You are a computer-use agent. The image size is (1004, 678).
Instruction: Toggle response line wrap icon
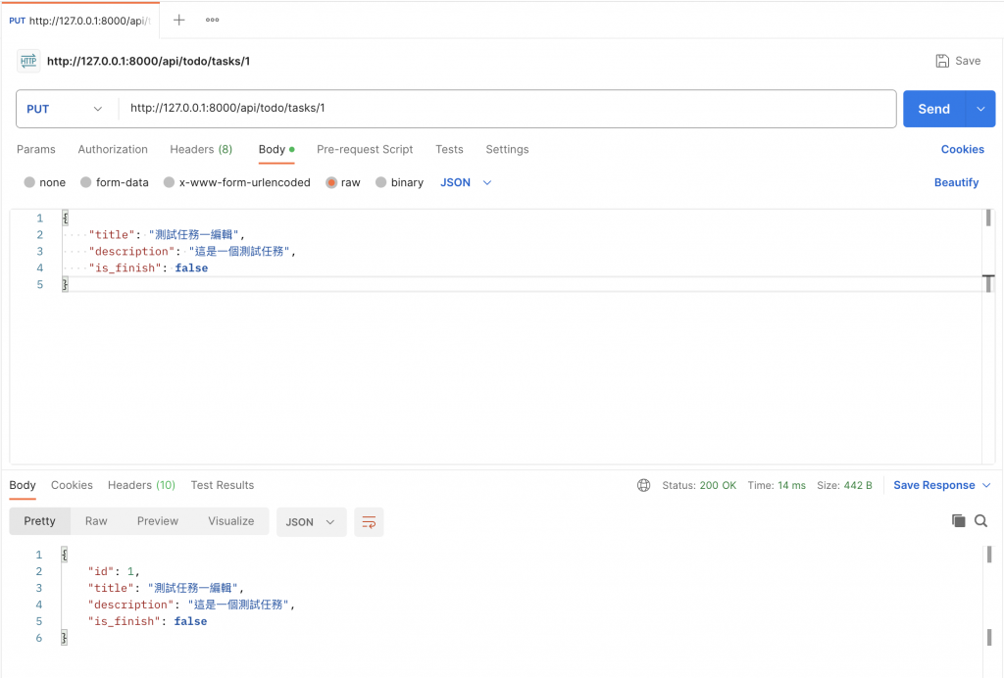(369, 522)
